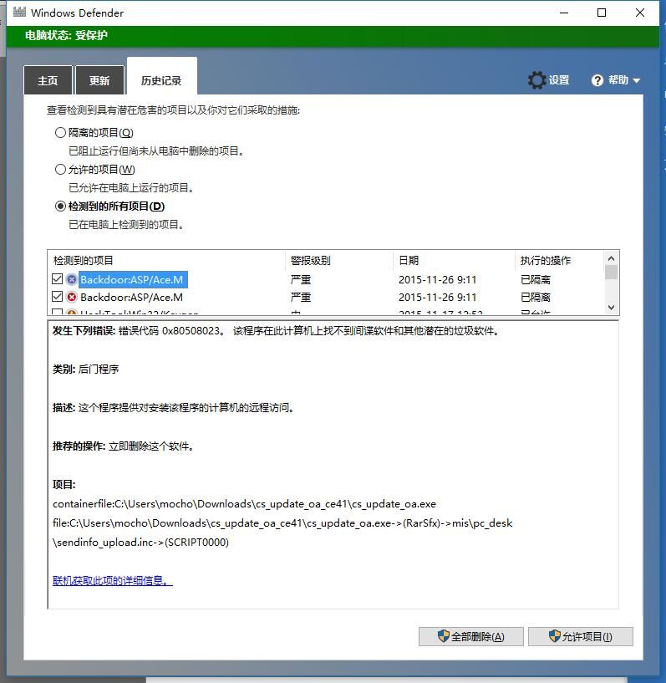Expand the 帮助 dropdown arrow
This screenshot has width=666, height=683.
click(x=637, y=81)
